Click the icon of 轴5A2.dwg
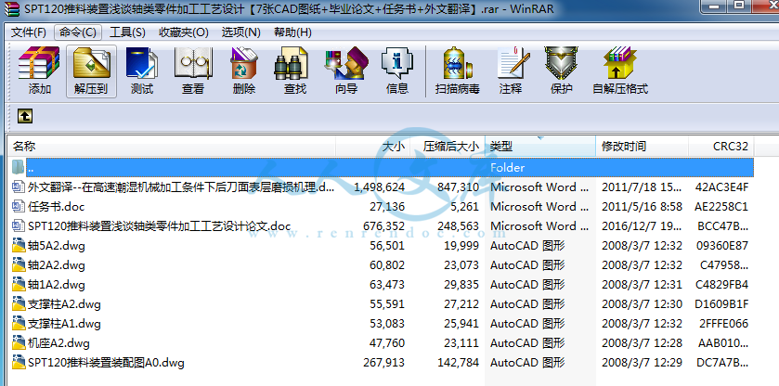Viewport: 779px width, 386px height. pyautogui.click(x=19, y=245)
